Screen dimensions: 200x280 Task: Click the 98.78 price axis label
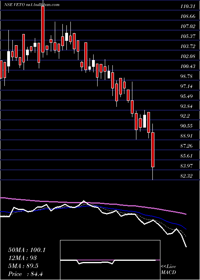point(187,76)
